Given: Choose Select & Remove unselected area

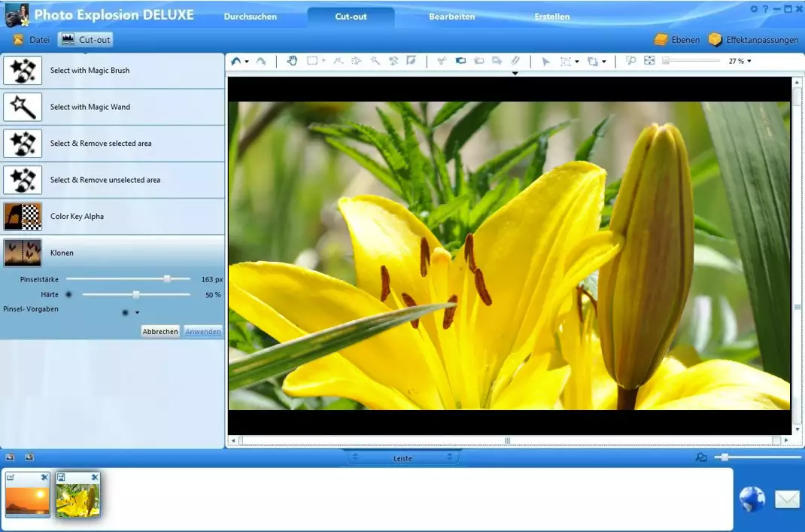Looking at the screenshot, I should click(112, 180).
